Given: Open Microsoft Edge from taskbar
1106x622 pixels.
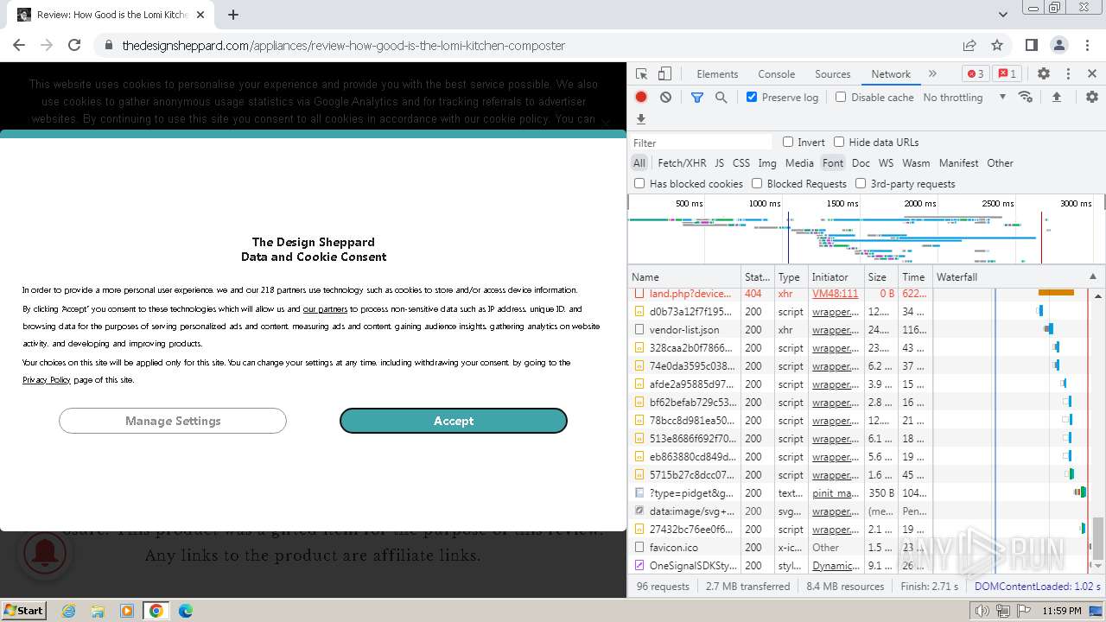Looking at the screenshot, I should point(186,611).
